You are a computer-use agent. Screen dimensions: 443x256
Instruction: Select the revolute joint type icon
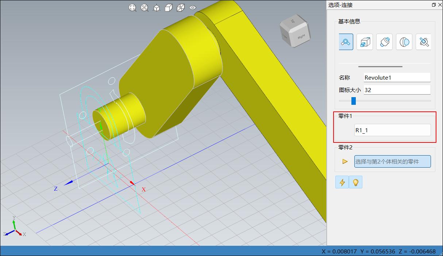[x=346, y=42]
